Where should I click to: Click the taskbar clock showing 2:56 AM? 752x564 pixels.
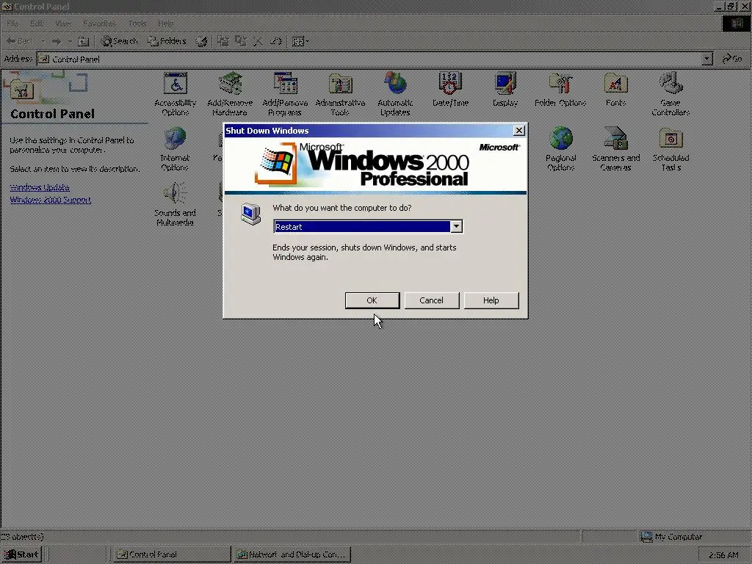tap(723, 555)
